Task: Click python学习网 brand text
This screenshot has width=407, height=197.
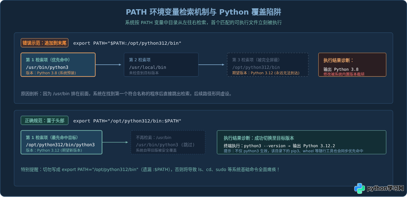Action: pyautogui.click(x=385, y=188)
